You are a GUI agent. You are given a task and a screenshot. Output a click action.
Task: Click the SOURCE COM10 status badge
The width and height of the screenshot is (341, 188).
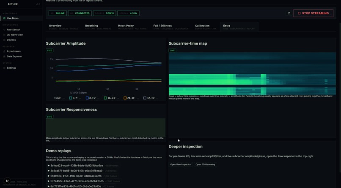[x=104, y=13]
